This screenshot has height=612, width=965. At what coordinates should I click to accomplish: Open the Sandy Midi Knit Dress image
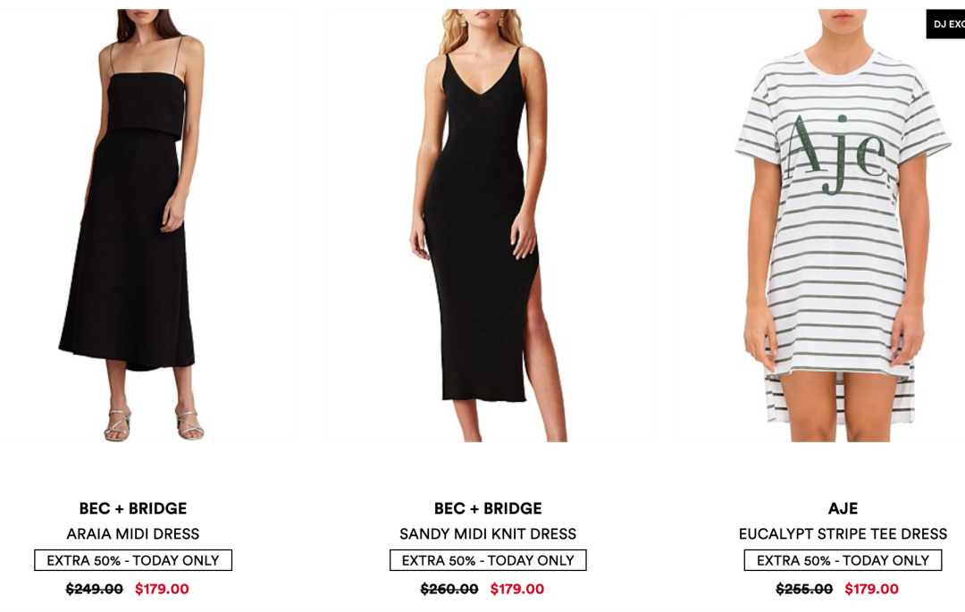click(x=488, y=225)
